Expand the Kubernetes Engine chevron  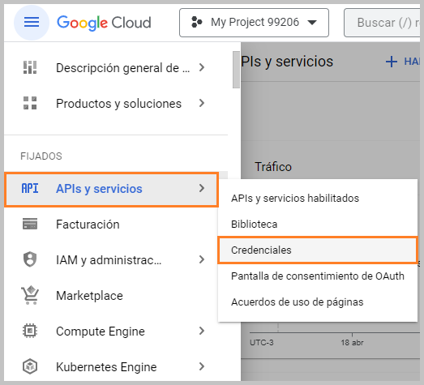[201, 366]
